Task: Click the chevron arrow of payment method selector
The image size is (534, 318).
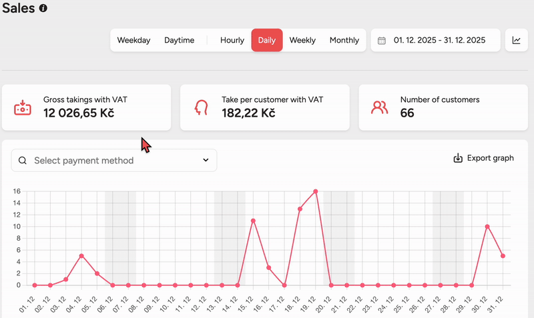Action: (205, 161)
